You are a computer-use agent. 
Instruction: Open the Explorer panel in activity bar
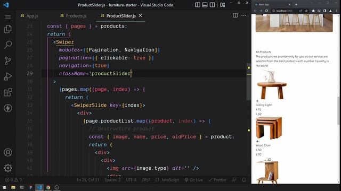point(8,29)
